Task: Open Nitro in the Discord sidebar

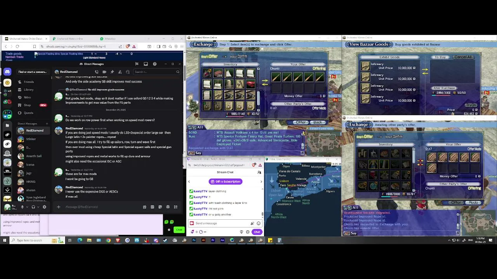Action: click(27, 97)
